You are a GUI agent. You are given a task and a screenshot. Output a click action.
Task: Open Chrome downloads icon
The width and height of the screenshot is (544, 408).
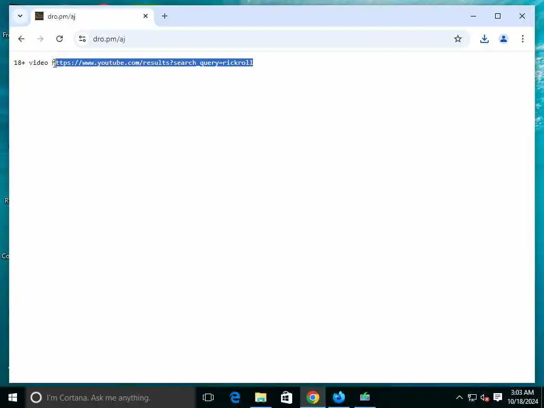[x=484, y=39]
